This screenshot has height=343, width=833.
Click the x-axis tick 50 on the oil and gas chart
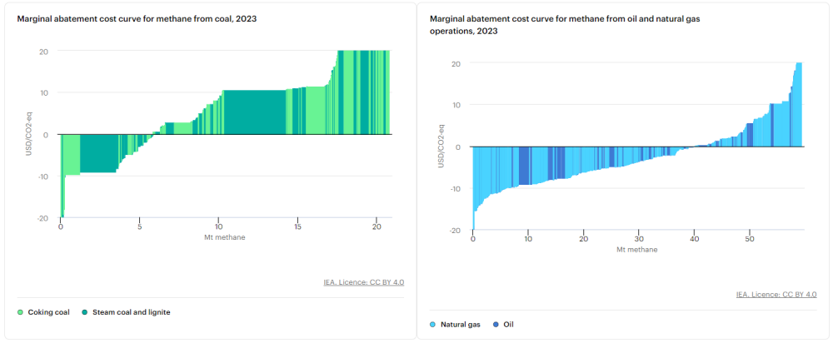point(750,238)
